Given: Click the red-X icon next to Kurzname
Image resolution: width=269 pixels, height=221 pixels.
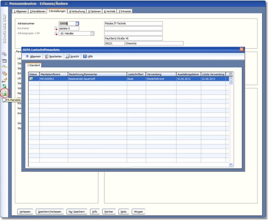Looking at the screenshot, I should [56, 28].
